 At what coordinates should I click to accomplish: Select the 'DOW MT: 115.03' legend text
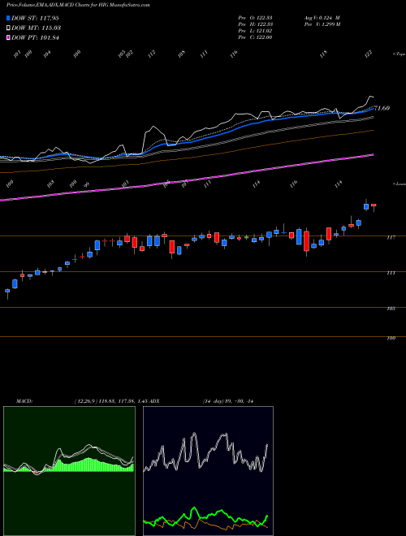(x=36, y=28)
